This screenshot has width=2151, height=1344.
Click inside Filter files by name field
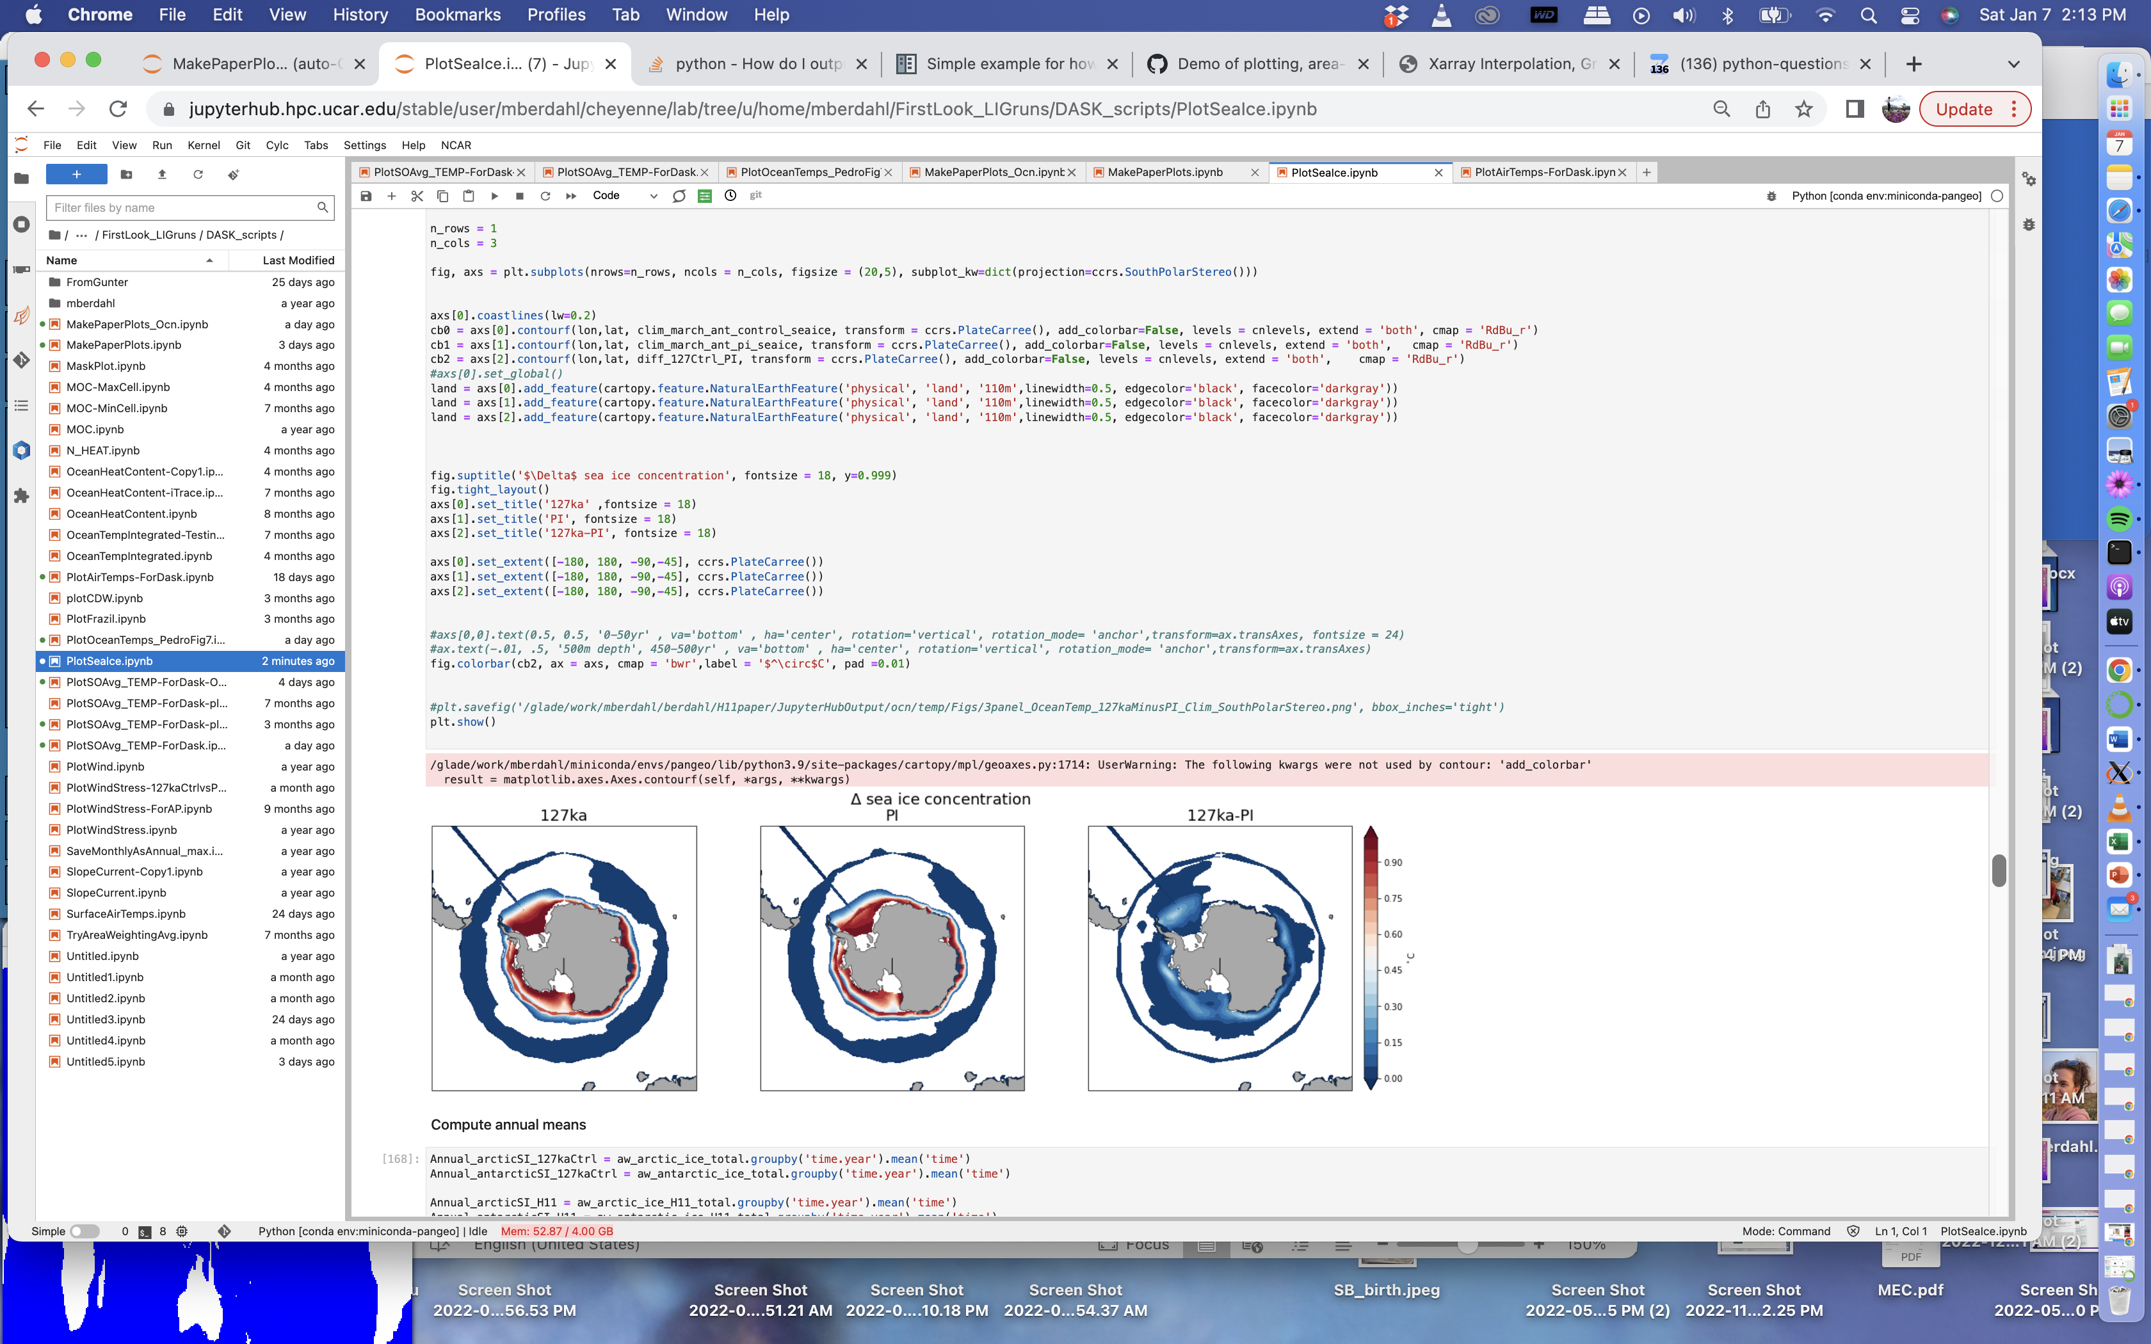coord(189,207)
